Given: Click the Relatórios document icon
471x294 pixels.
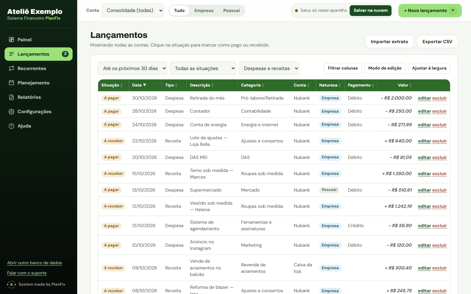Looking at the screenshot, I should click(11, 97).
